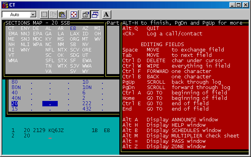
Task: Close the CT window
Action: 245,5
